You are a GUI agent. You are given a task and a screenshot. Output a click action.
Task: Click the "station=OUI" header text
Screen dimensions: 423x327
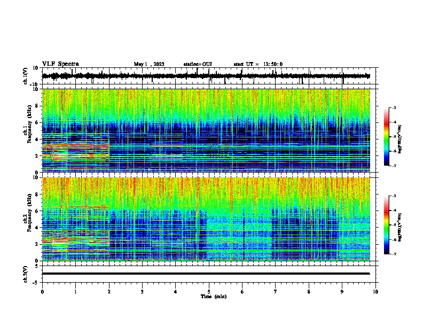pos(198,64)
